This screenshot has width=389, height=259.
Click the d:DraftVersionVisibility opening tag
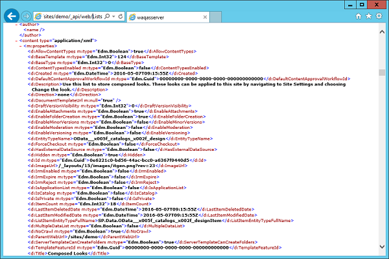tap(79, 106)
